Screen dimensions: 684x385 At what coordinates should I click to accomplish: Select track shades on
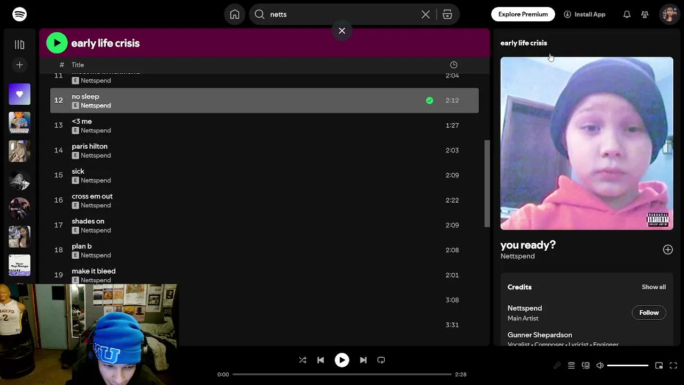click(265, 225)
